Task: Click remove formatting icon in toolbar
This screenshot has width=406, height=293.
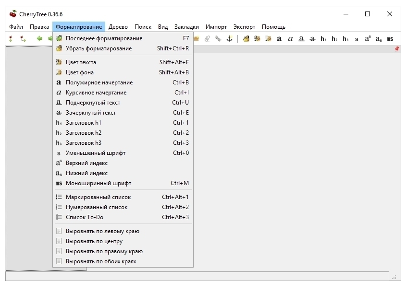Action: pos(246,39)
